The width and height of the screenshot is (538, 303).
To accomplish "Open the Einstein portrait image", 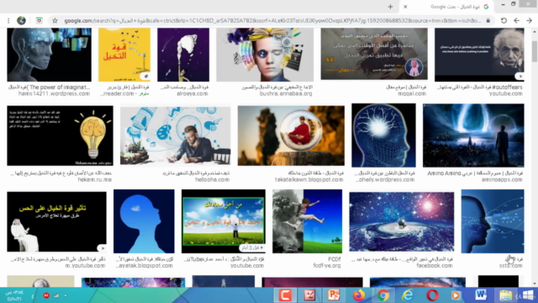I will tap(479, 55).
